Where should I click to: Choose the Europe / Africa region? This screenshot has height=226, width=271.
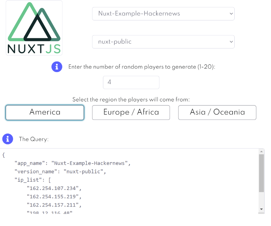tap(131, 113)
